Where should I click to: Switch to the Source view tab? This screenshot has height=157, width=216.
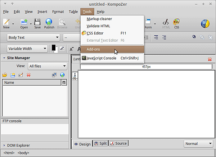[118, 143]
